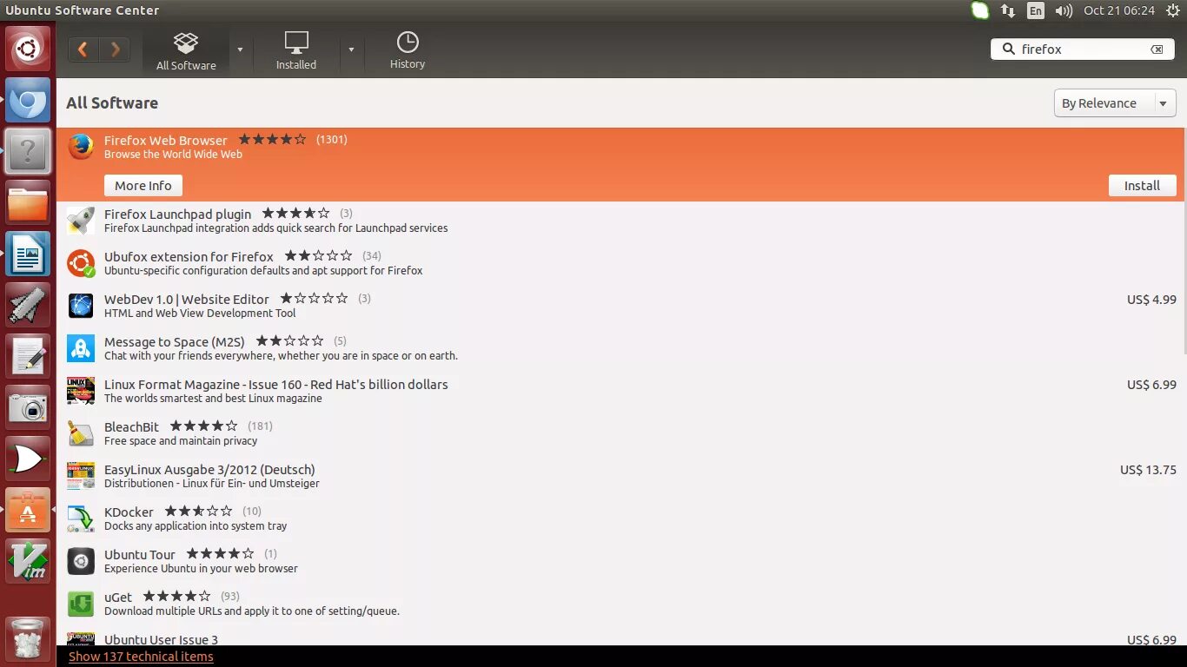
Task: Click More Info for Firefox Web Browser
Action: [143, 186]
